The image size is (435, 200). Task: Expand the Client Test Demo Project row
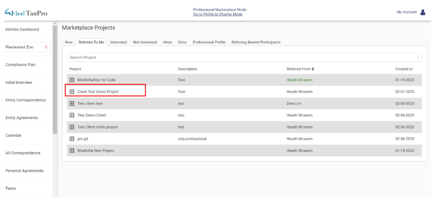click(72, 91)
